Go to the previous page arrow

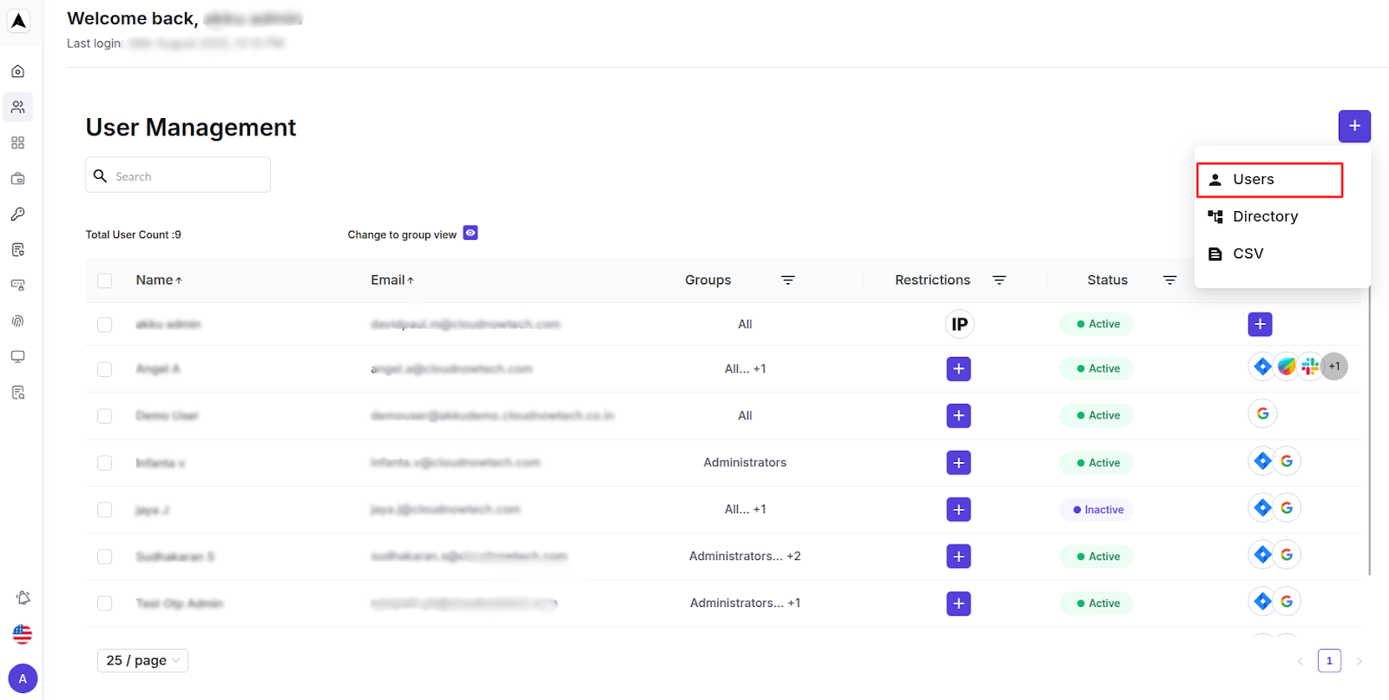1300,662
